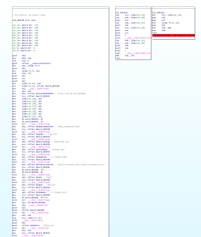Image resolution: width=201 pixels, height=237 pixels.
Task: Click the 'var_8= dword ptr -8' definition
Action: 24,48
